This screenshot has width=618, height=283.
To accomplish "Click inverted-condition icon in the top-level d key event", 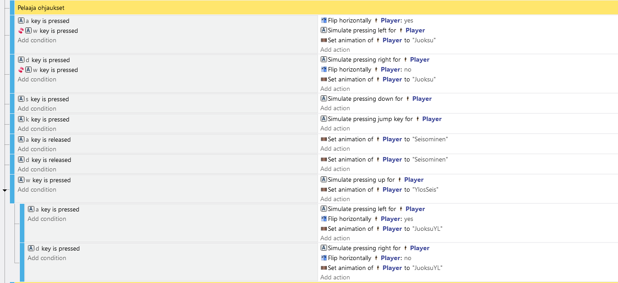I will [x=21, y=70].
